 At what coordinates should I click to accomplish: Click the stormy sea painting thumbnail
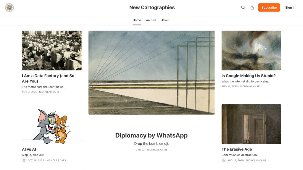(251, 51)
